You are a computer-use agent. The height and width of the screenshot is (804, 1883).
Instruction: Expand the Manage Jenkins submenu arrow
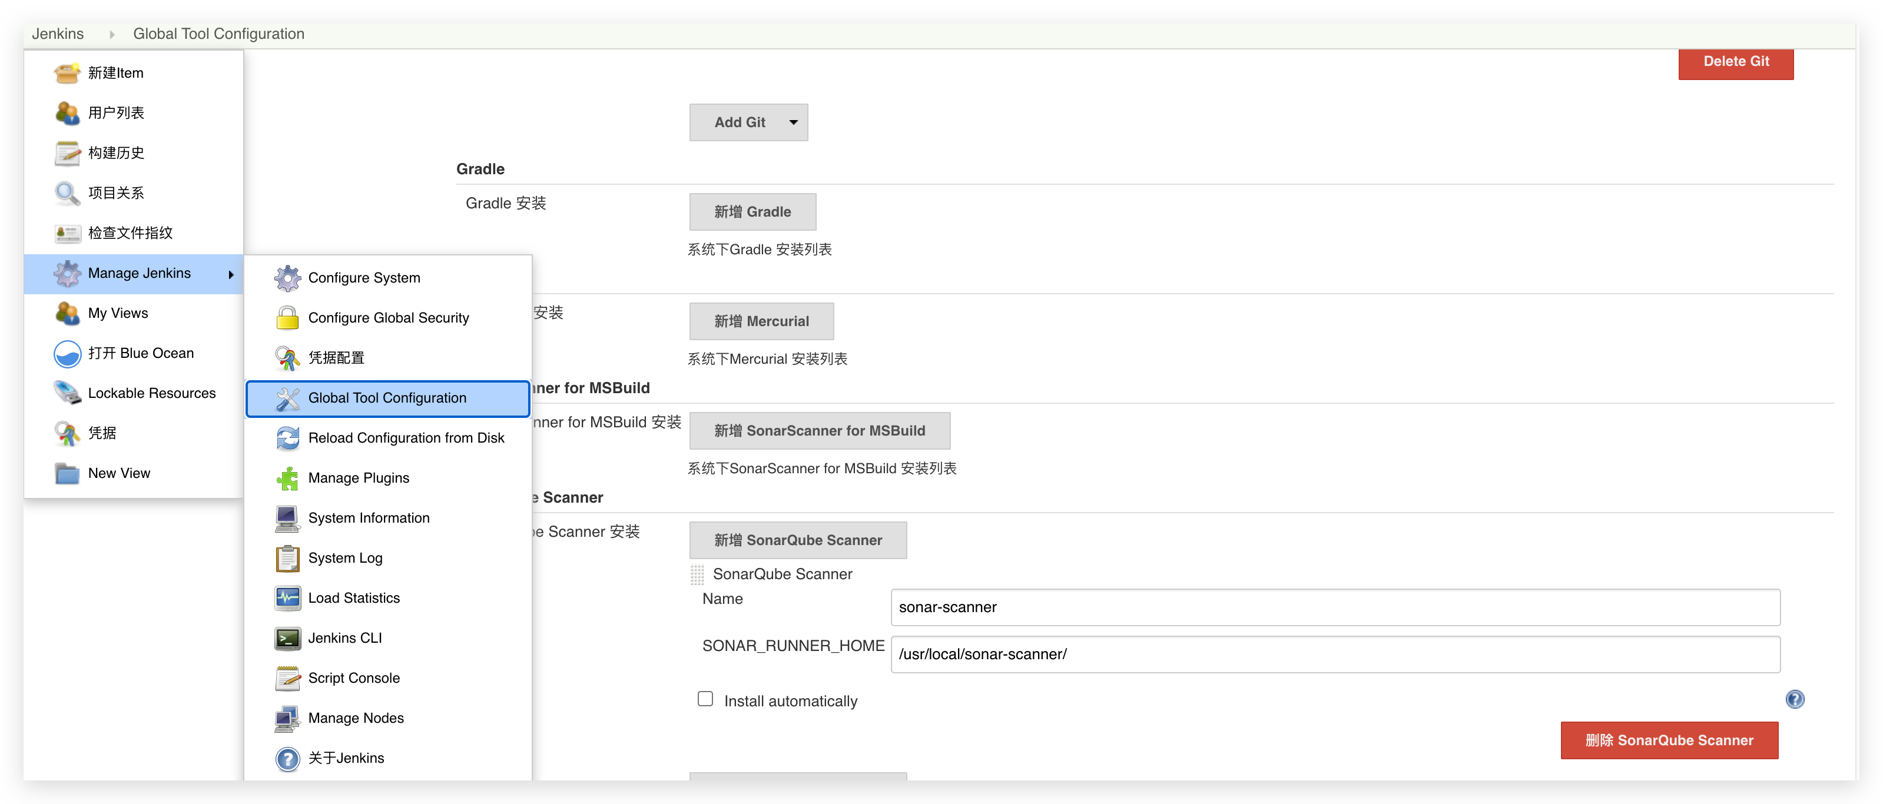click(231, 274)
